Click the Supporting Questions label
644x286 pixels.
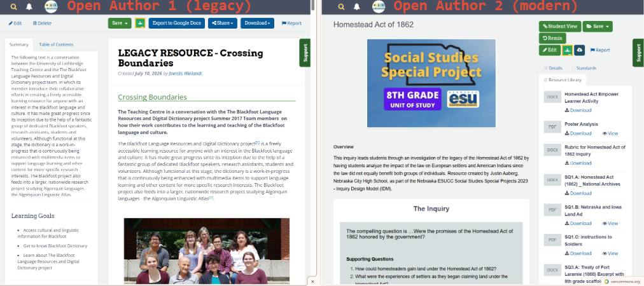coord(370,259)
